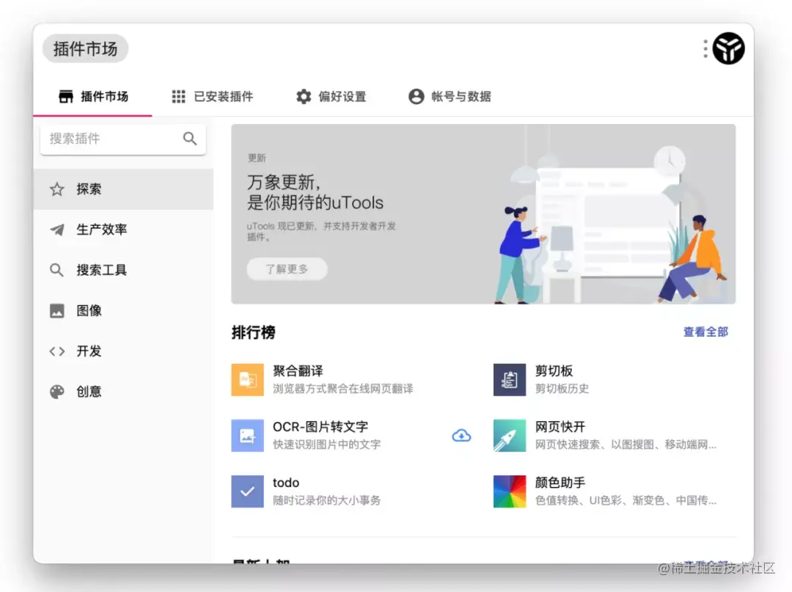Select the 创意 palette sidebar icon
This screenshot has height=592, width=792.
click(x=56, y=391)
